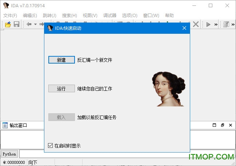The height and width of the screenshot is (166, 236).
Task: Open the 选项(O) menu
Action: 129,16
